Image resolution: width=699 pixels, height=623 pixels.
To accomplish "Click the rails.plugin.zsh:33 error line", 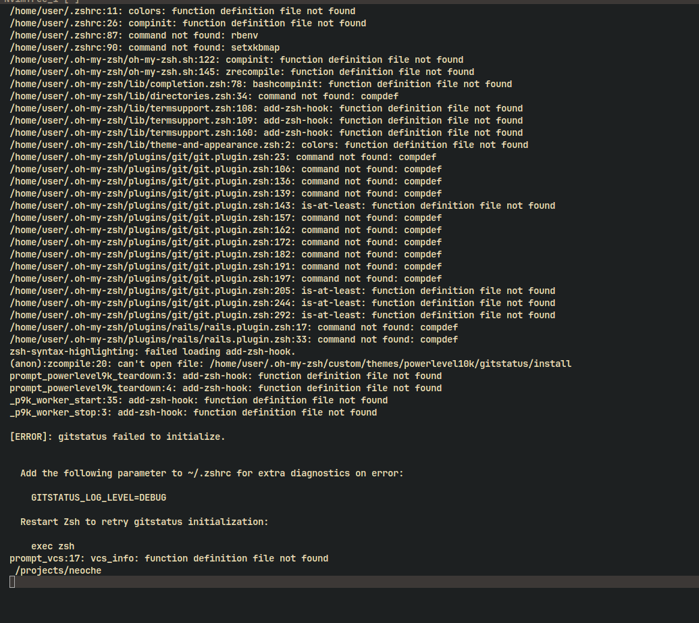I will (x=234, y=339).
